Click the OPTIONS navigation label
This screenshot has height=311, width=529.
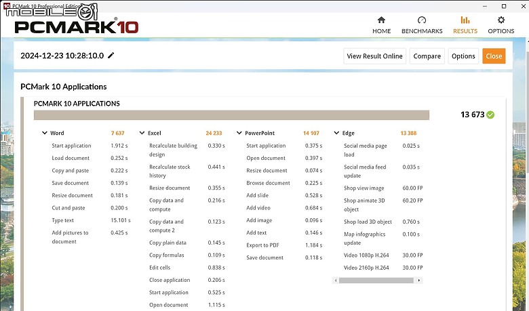(x=501, y=31)
